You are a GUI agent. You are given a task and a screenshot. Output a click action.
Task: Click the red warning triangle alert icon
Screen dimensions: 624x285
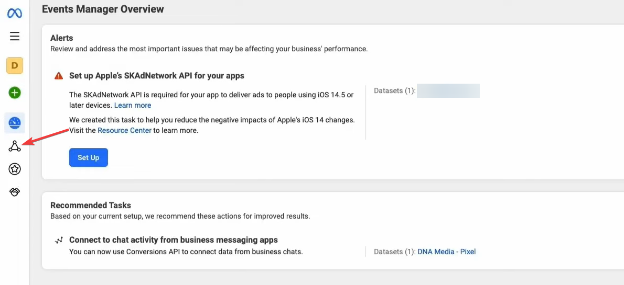59,76
